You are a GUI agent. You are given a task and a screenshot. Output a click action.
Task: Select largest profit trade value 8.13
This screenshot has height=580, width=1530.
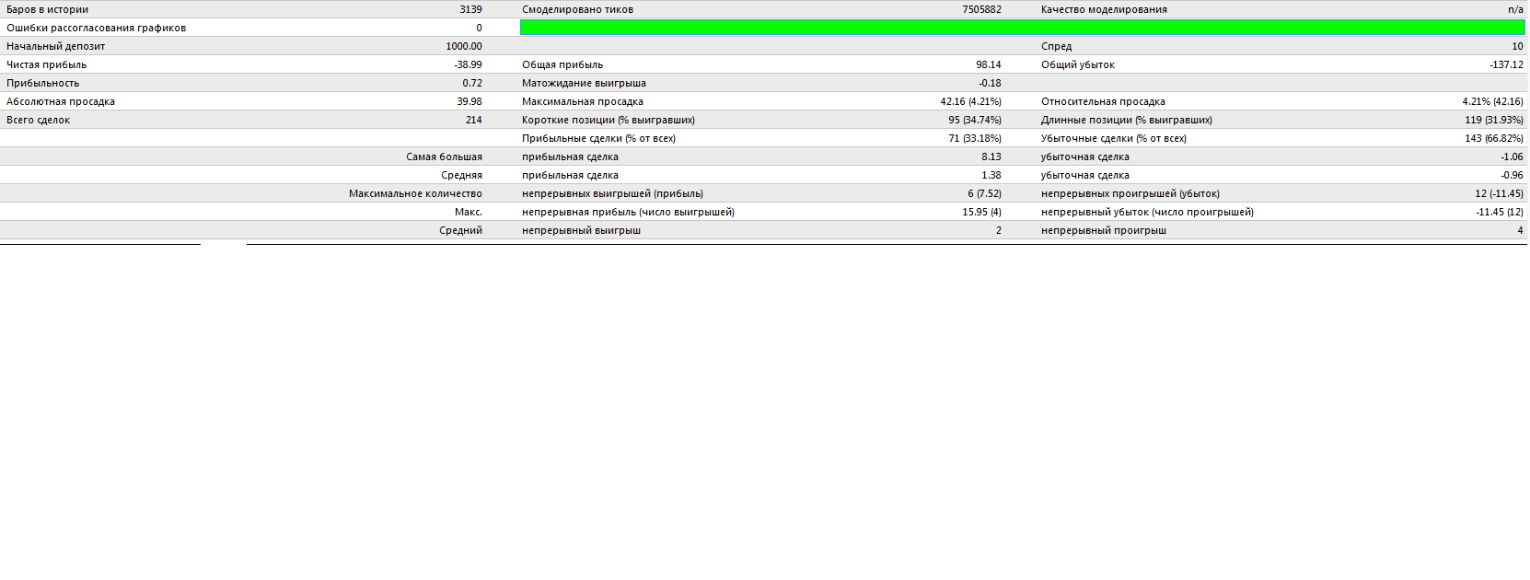tap(991, 157)
